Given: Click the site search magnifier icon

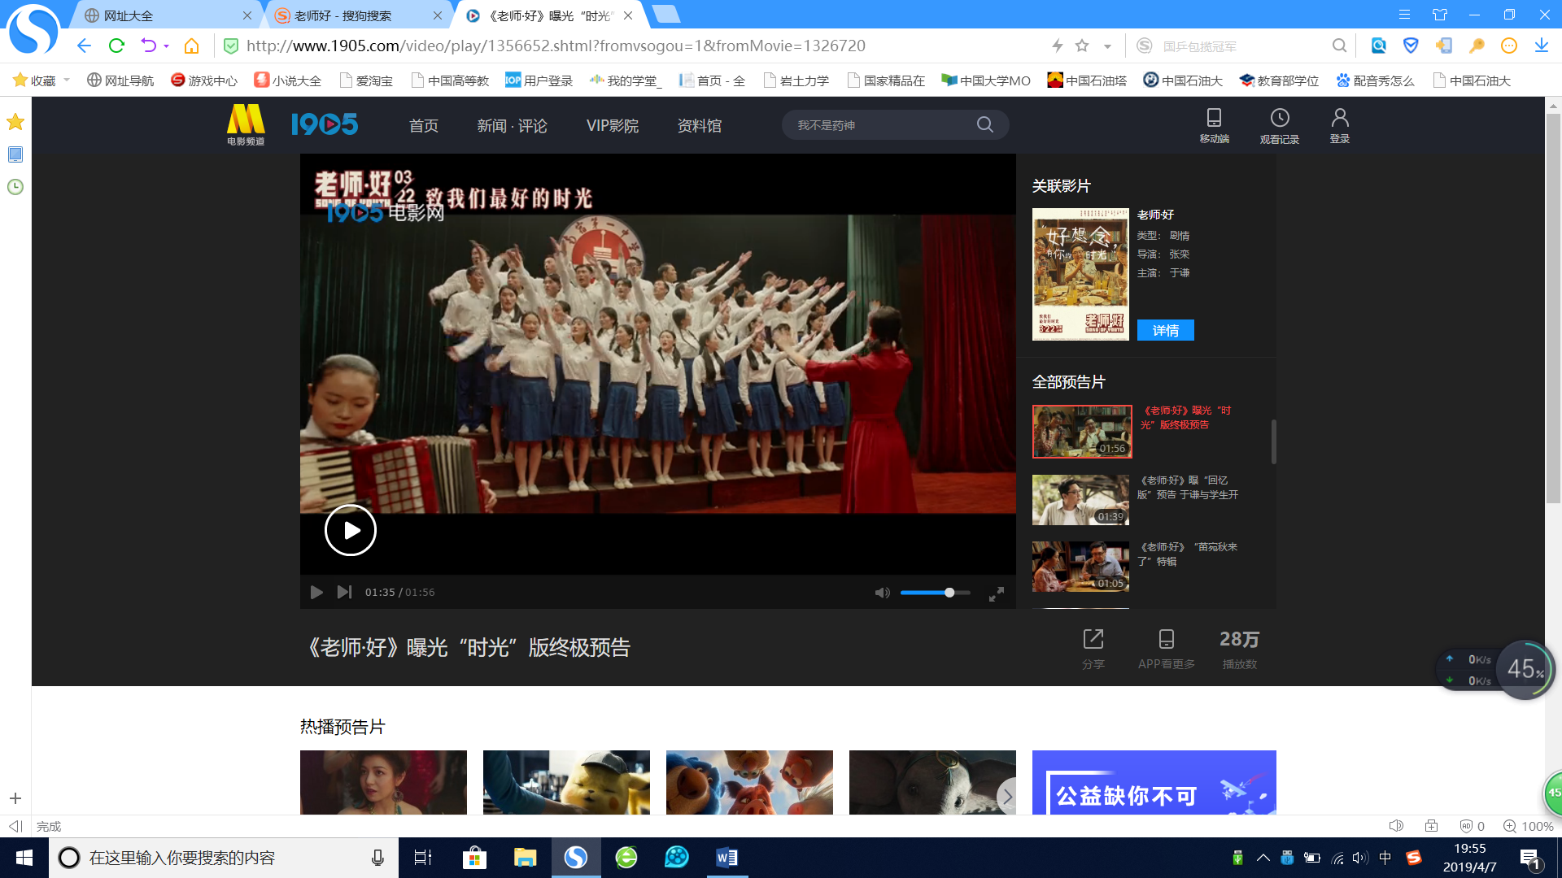Looking at the screenshot, I should click(984, 124).
